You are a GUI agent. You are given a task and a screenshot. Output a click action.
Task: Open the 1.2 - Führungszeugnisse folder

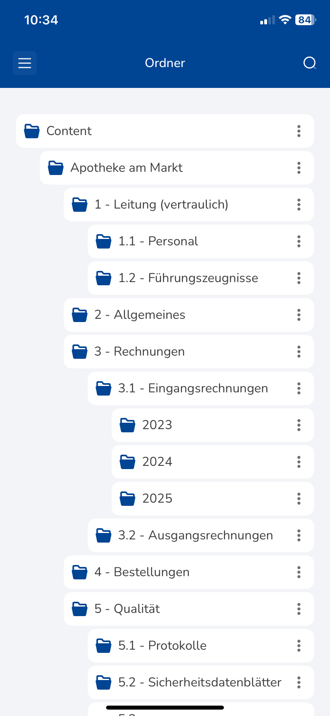tap(188, 278)
